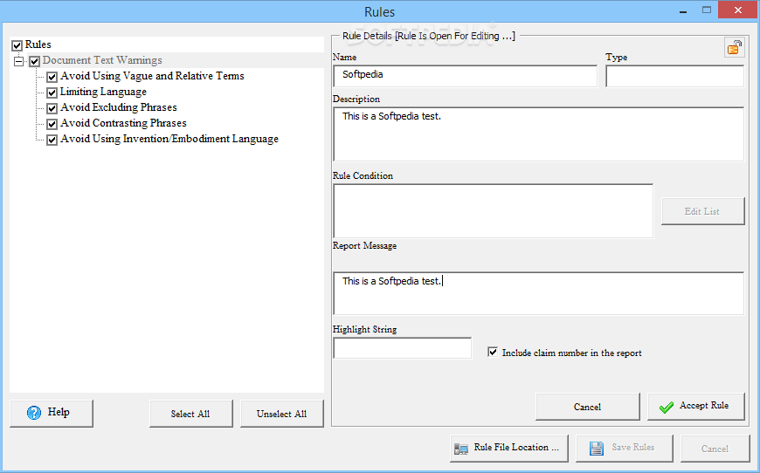Toggle Avoid Using Invention/Embodiment Language checkbox
This screenshot has width=760, height=473.
pos(52,140)
